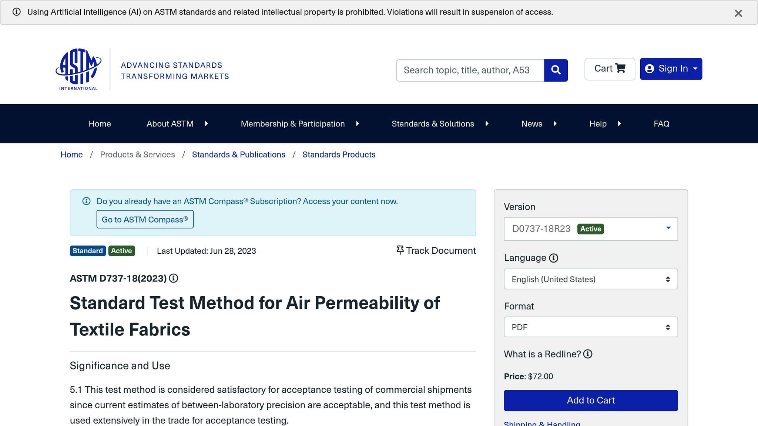Click the info icon in the Compass subscription notice
This screenshot has height=426, width=758.
(x=86, y=201)
